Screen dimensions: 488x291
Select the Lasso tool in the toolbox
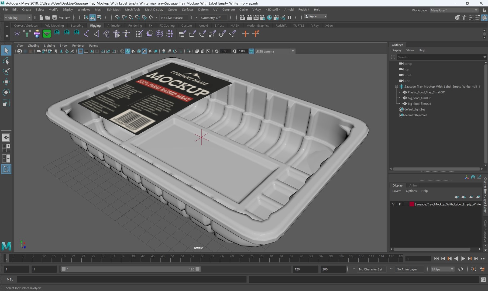pos(6,61)
